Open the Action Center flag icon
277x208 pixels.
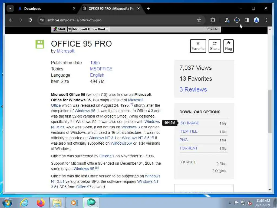coord(236,203)
